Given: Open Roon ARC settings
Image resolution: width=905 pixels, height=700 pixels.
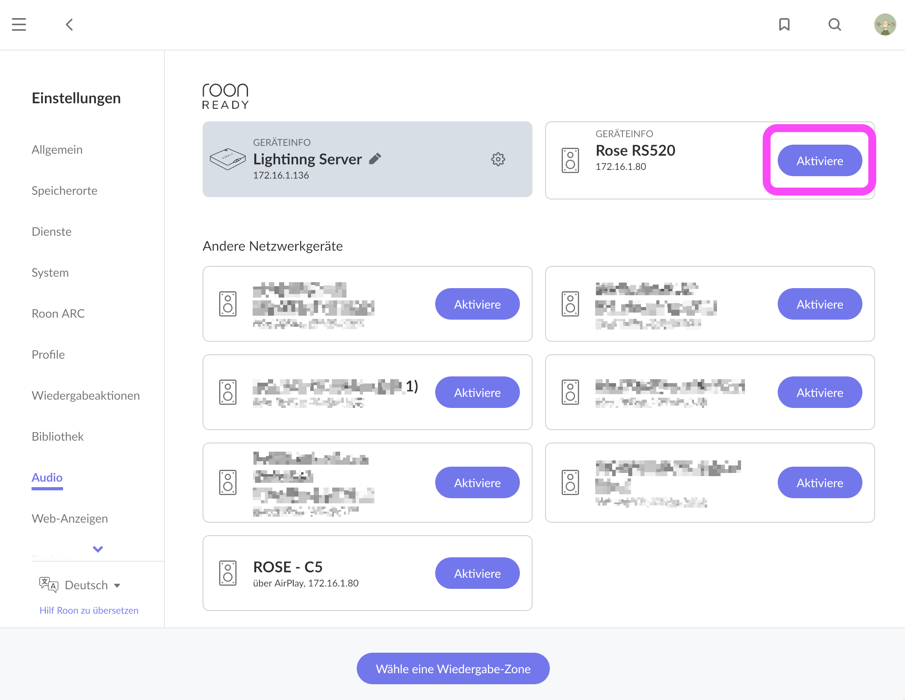Looking at the screenshot, I should (x=58, y=314).
